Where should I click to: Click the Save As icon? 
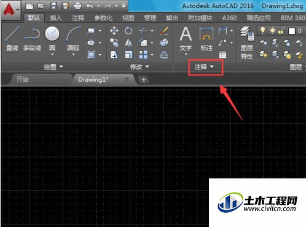pos(65,6)
